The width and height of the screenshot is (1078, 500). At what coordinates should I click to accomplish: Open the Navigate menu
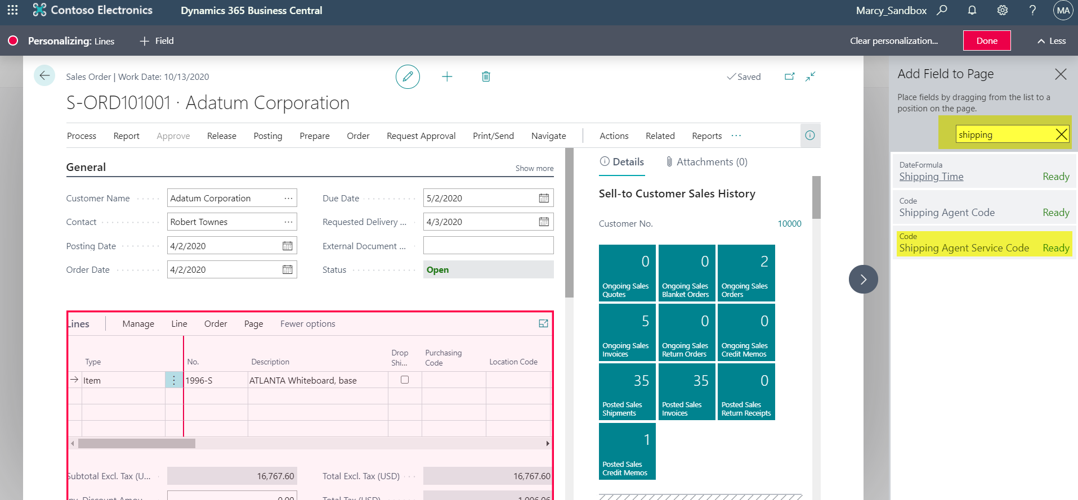pyautogui.click(x=549, y=136)
